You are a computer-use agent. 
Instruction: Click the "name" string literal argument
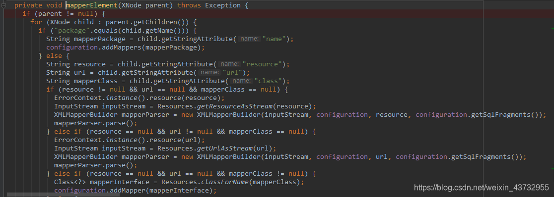click(274, 39)
